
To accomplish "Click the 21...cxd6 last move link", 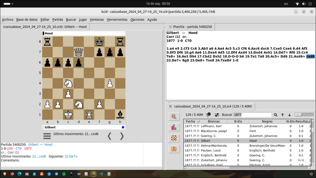I will click(x=39, y=157).
